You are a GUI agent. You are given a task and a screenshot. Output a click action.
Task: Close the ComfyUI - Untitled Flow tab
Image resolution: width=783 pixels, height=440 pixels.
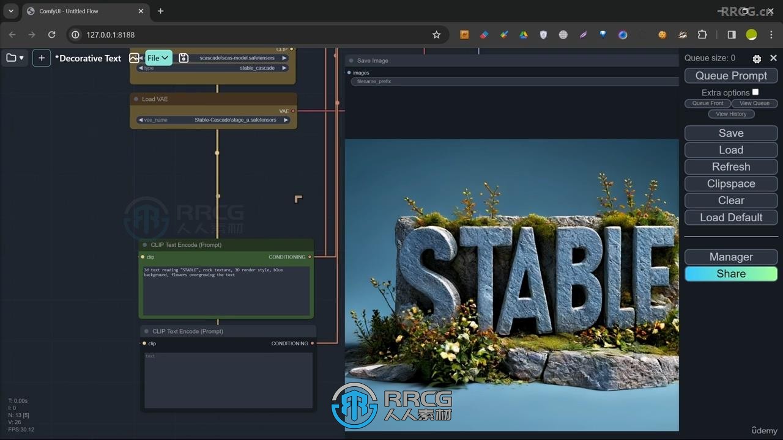(x=141, y=11)
